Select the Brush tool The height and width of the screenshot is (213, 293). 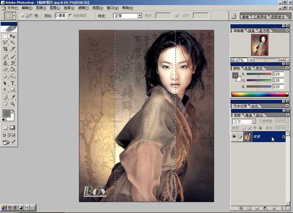(12, 57)
